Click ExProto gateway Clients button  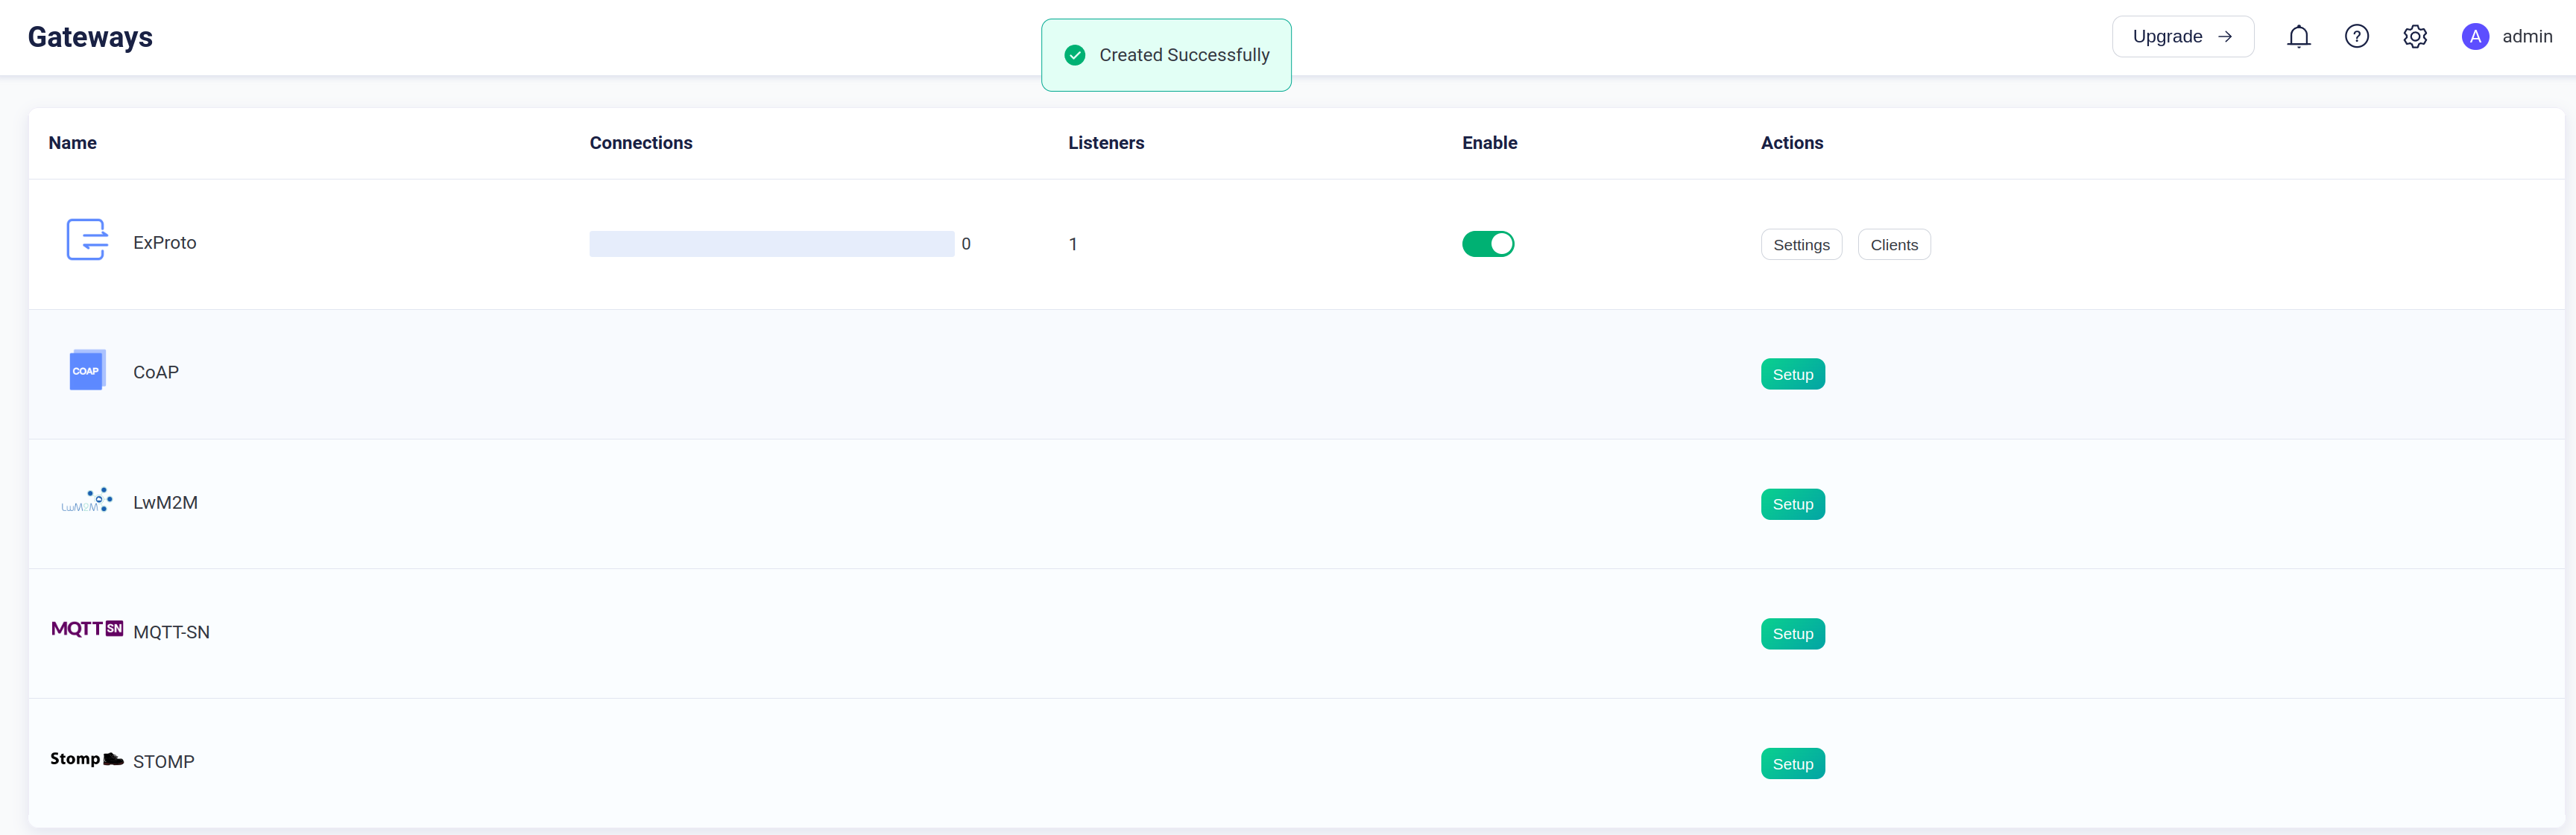tap(1892, 244)
